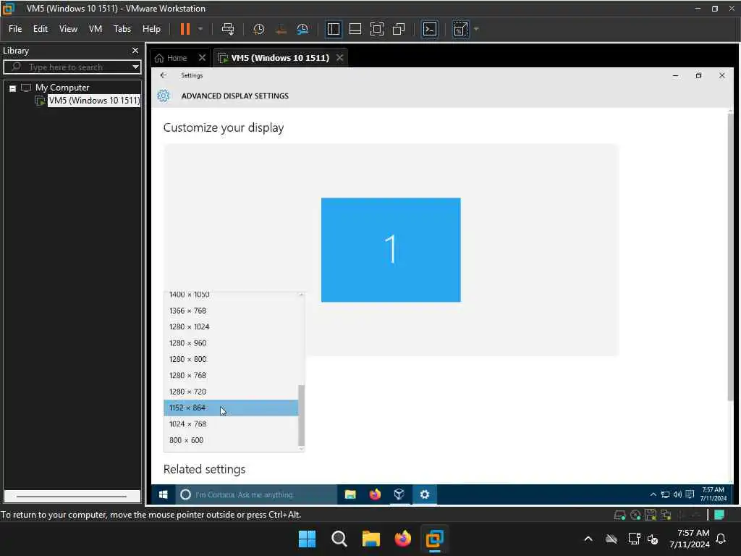Choose 1280 × 768 resolution
The width and height of the screenshot is (741, 556).
click(231, 376)
